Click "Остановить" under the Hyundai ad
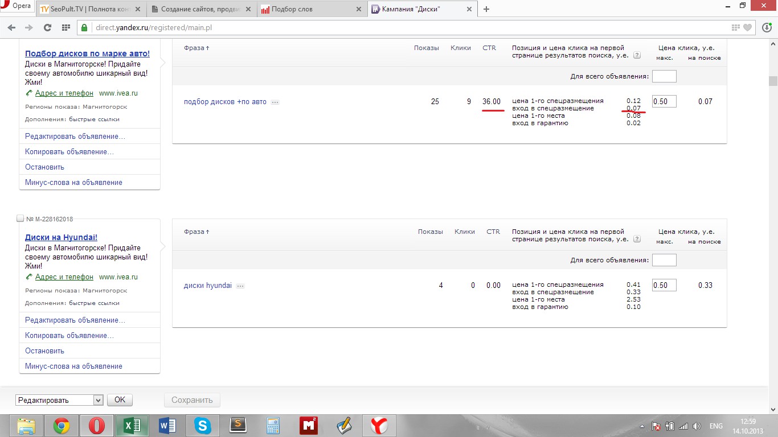Image resolution: width=778 pixels, height=437 pixels. (x=44, y=351)
